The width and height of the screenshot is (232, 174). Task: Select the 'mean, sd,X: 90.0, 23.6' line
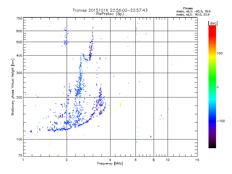(193, 14)
